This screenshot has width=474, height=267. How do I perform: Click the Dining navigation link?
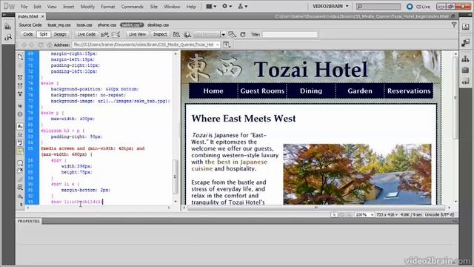(x=311, y=90)
